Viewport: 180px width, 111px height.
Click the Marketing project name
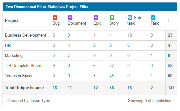tap(14, 56)
